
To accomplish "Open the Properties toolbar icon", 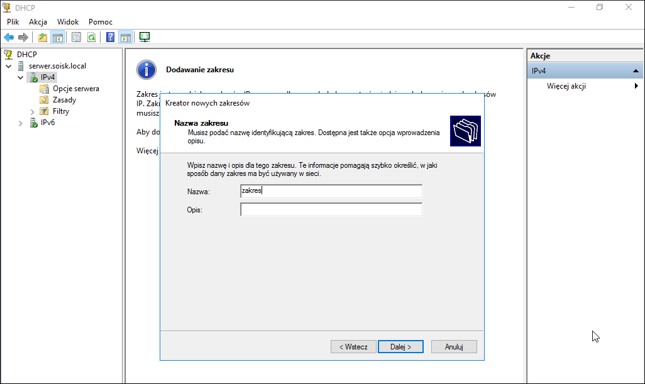I will point(77,38).
